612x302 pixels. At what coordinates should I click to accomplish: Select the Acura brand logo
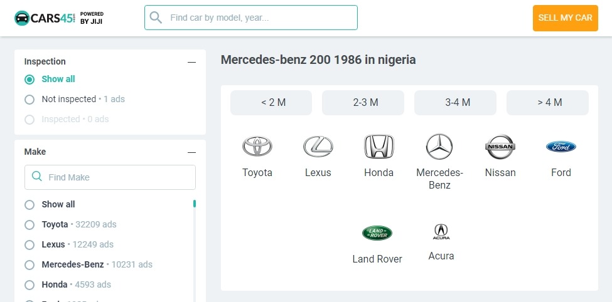[441, 232]
